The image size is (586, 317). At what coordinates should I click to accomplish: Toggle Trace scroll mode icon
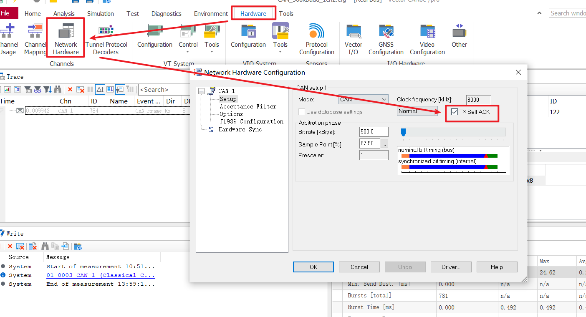110,89
